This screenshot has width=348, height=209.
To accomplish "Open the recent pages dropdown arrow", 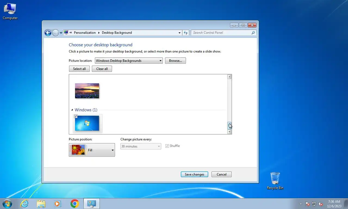I will click(61, 33).
